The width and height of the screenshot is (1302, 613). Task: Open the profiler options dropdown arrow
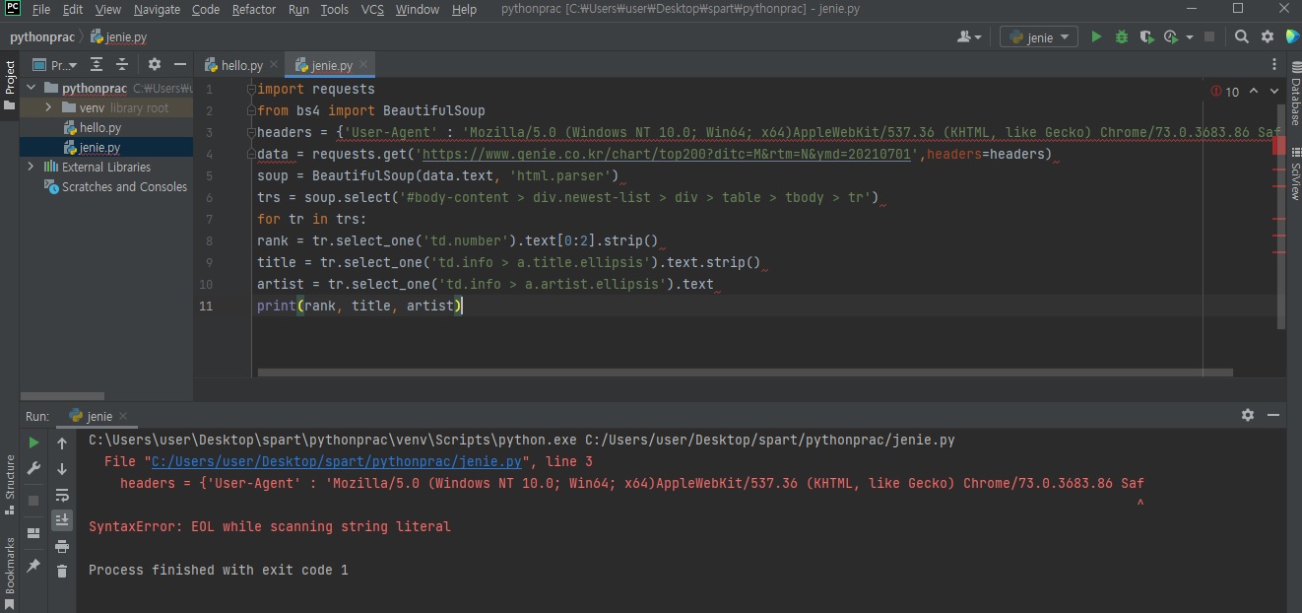[x=1190, y=36]
